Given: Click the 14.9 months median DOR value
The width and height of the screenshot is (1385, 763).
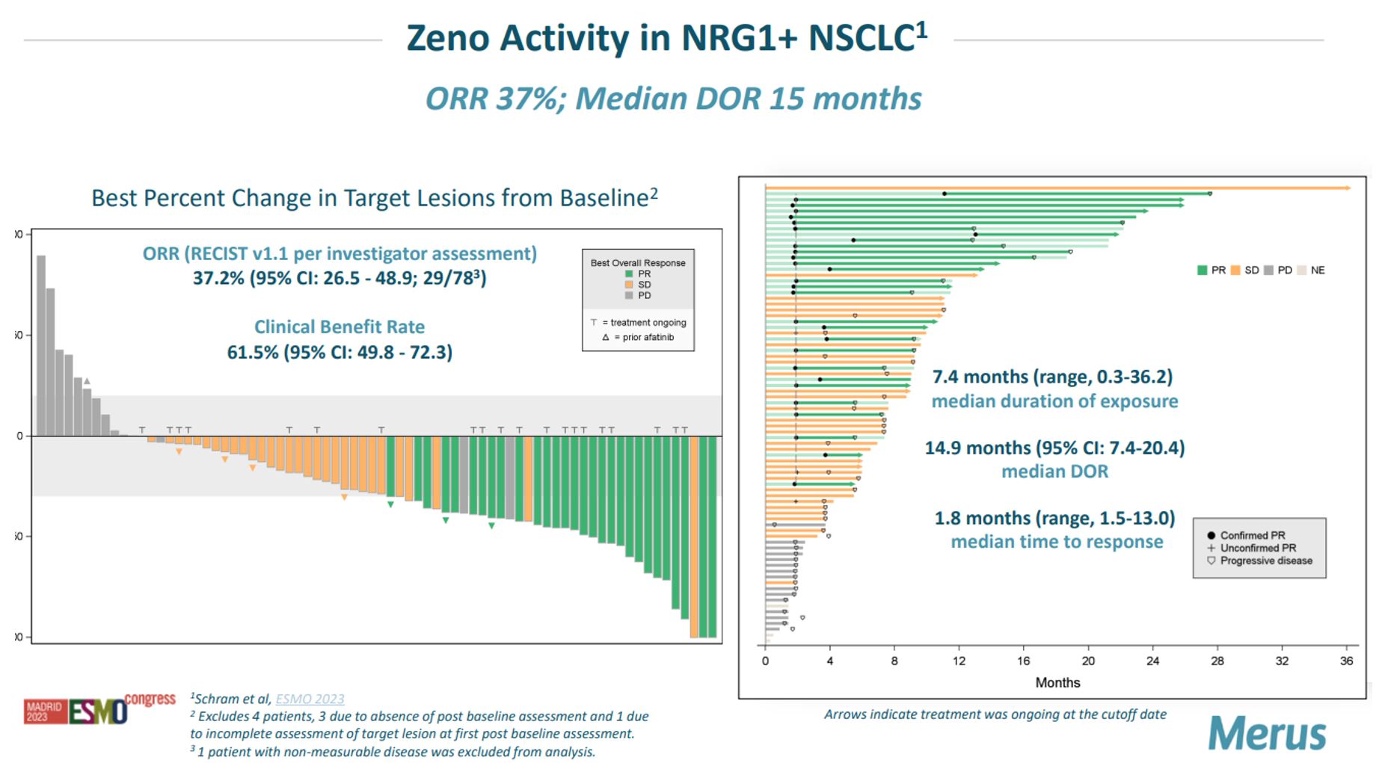Looking at the screenshot, I should [1054, 448].
